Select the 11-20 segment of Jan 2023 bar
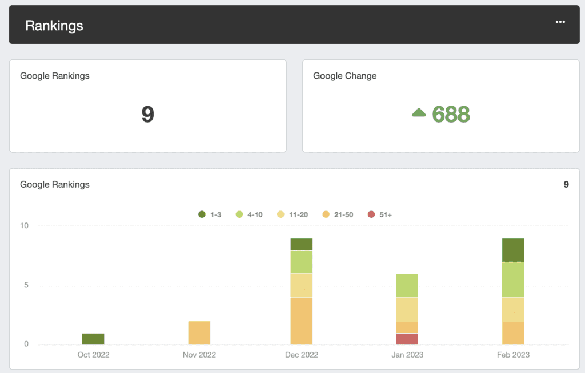Viewport: 585px width, 373px height. coord(407,309)
